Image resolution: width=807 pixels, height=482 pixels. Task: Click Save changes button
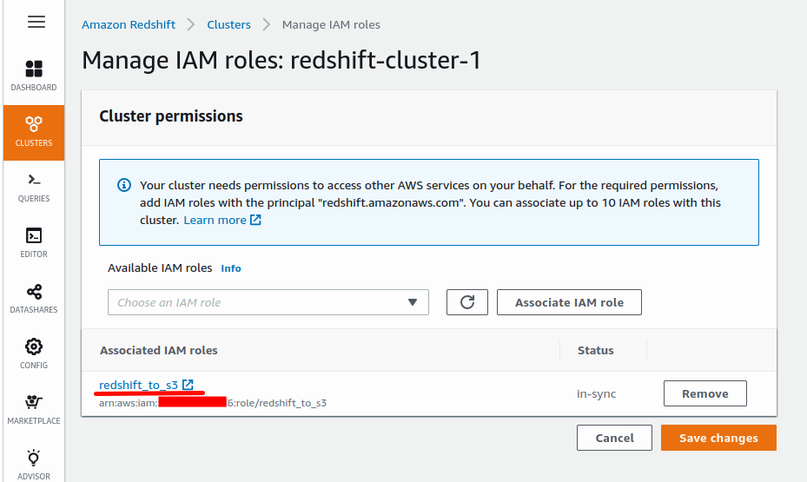718,438
